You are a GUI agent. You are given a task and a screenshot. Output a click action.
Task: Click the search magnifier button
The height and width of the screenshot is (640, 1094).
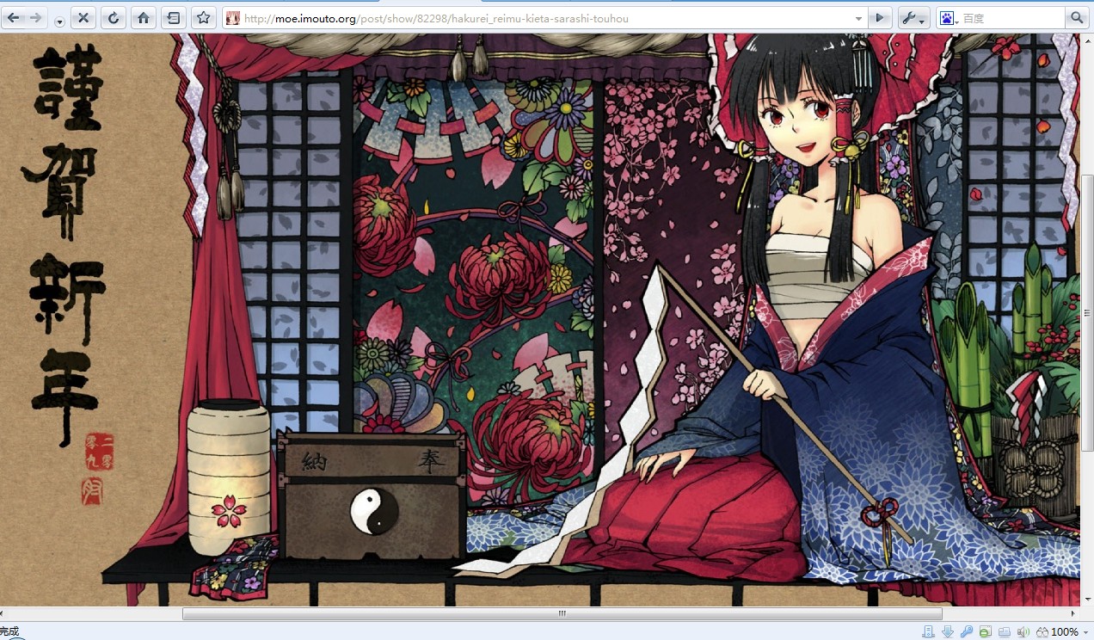(1077, 18)
